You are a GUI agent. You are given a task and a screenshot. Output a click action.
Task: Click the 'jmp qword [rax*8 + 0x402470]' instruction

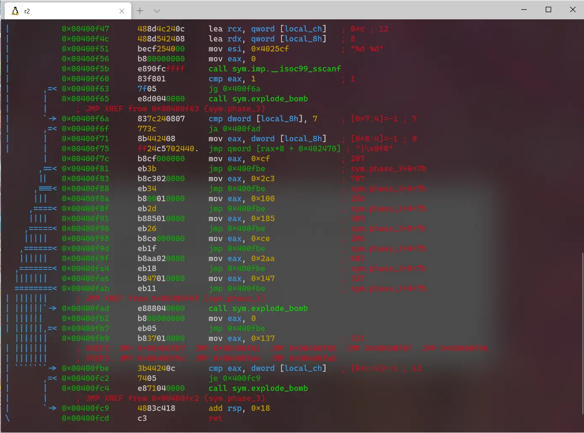275,149
